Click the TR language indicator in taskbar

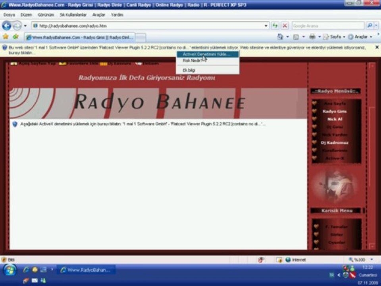[331, 275]
